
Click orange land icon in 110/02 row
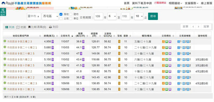163,59
